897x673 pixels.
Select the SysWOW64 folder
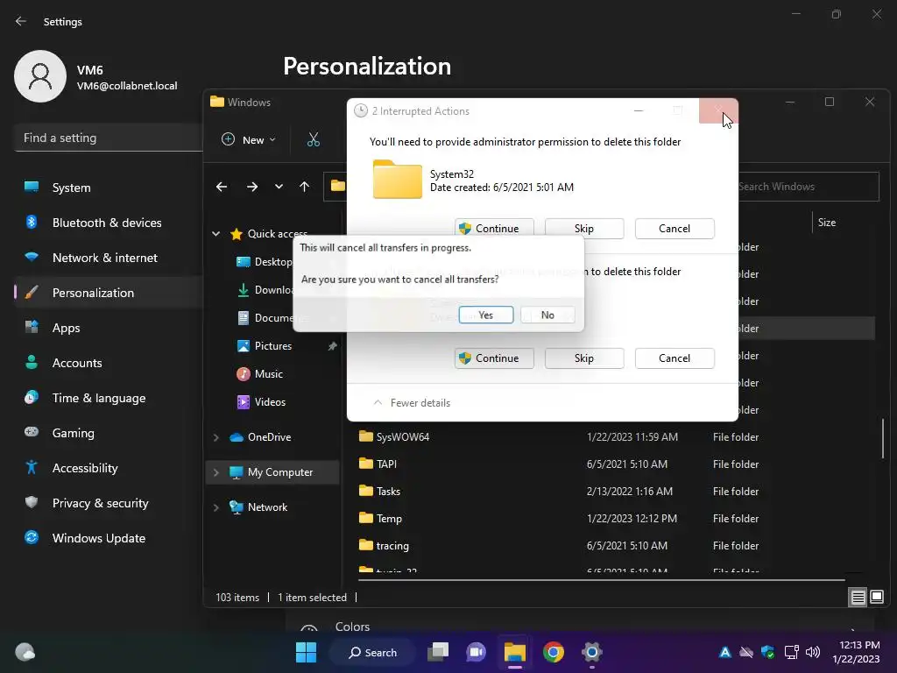[394, 436]
